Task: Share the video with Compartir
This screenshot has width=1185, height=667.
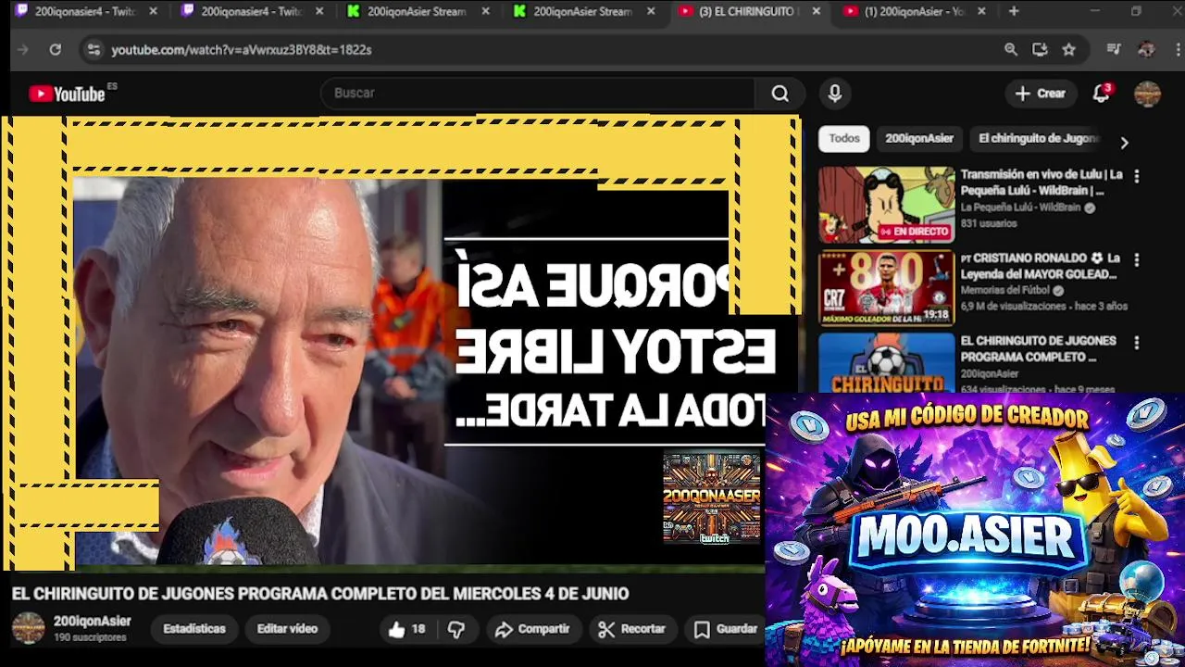Action: pos(532,629)
